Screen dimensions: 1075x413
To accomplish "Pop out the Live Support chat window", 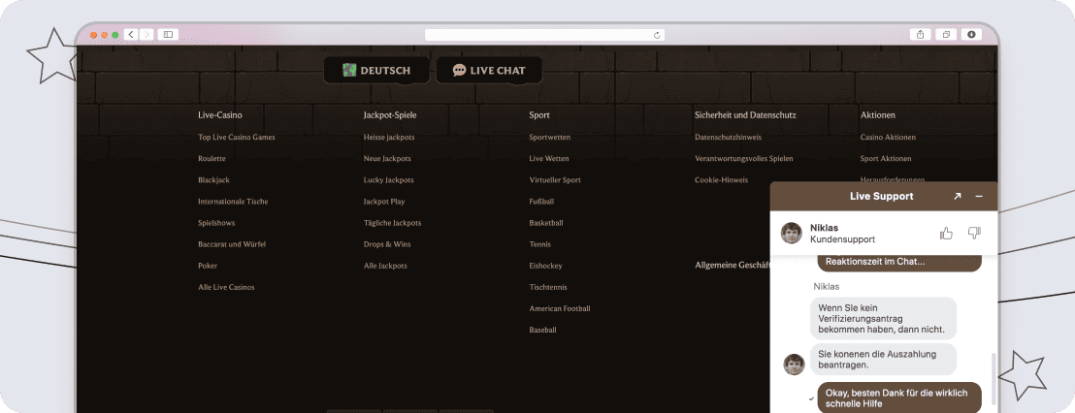I will click(957, 197).
